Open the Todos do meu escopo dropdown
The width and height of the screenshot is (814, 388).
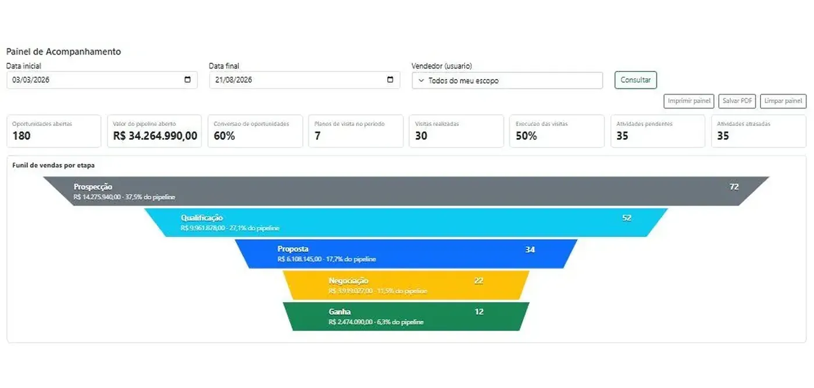(507, 80)
